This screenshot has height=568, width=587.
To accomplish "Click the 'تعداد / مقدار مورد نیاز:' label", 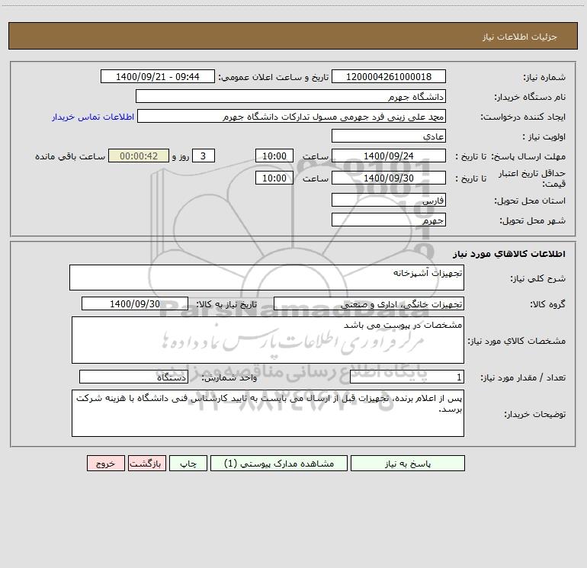I will [523, 378].
